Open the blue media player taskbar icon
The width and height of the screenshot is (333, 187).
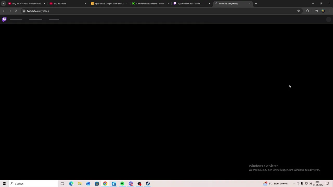click(114, 184)
